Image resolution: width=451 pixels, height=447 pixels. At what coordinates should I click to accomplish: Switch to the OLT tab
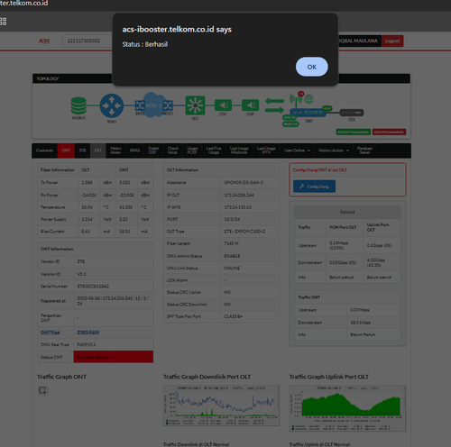98,151
